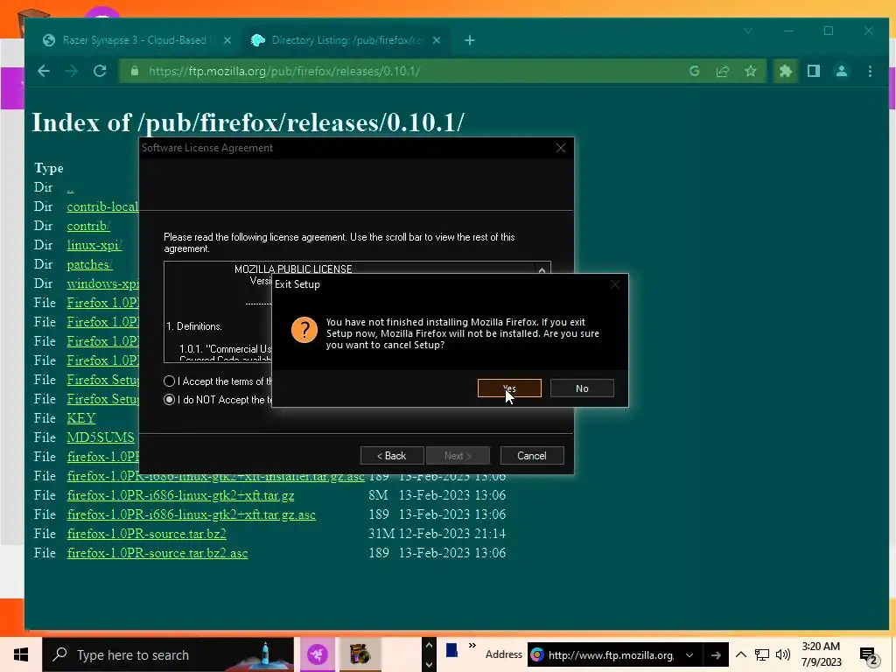Click the Google icon in address bar

(694, 71)
